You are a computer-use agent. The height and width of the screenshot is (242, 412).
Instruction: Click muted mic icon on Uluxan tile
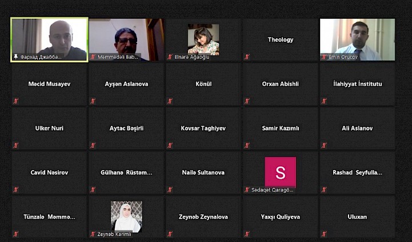(x=324, y=234)
